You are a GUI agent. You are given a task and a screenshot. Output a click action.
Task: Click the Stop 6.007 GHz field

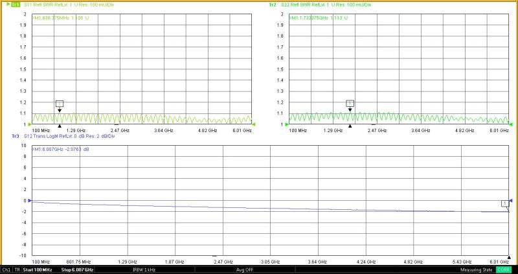(77, 269)
